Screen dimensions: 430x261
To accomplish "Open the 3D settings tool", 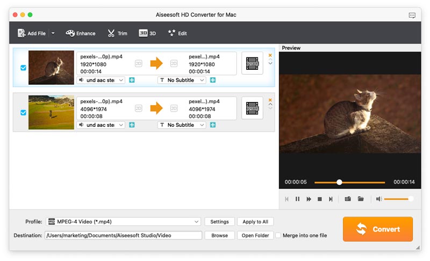I will (147, 33).
